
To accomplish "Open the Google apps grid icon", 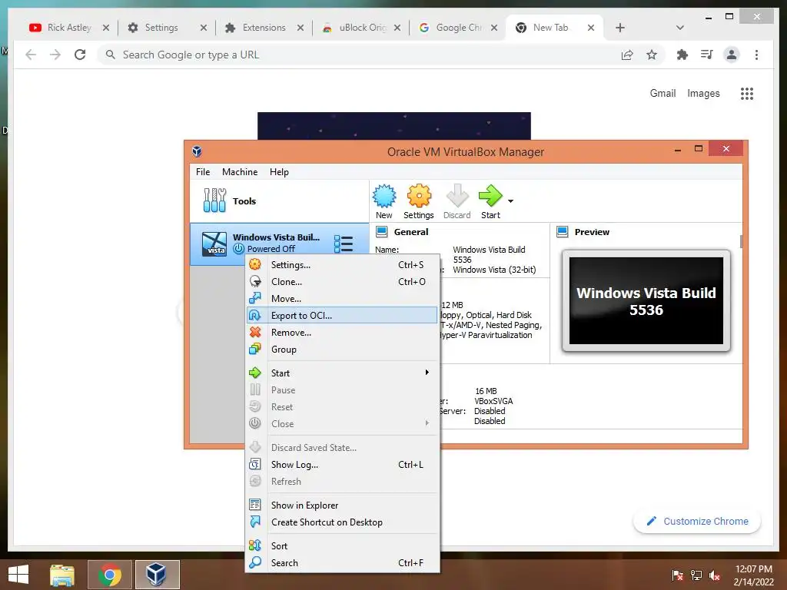I will click(x=747, y=93).
